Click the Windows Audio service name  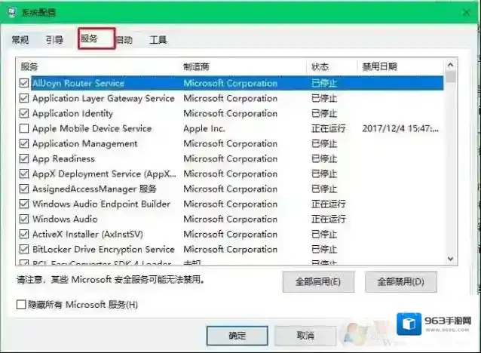65,219
